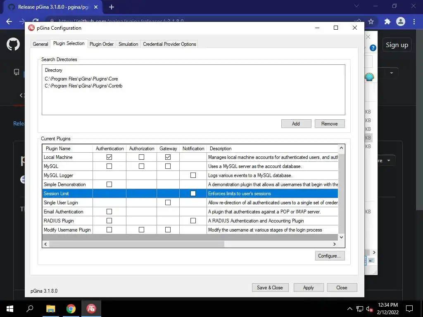Click the taskbar search magnifier
The width and height of the screenshot is (423, 317).
tap(30, 308)
